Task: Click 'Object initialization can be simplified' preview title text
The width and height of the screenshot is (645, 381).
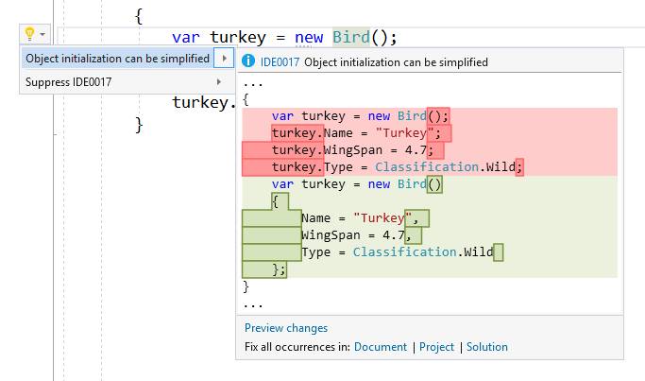Action: coord(396,62)
